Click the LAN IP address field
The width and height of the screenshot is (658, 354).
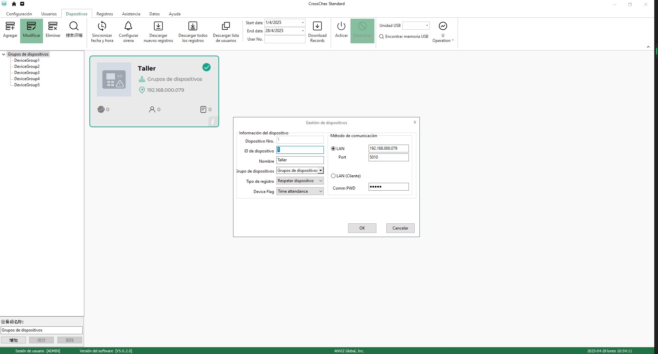click(x=388, y=148)
